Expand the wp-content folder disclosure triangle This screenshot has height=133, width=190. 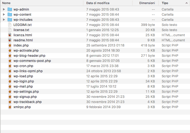pos(4,14)
